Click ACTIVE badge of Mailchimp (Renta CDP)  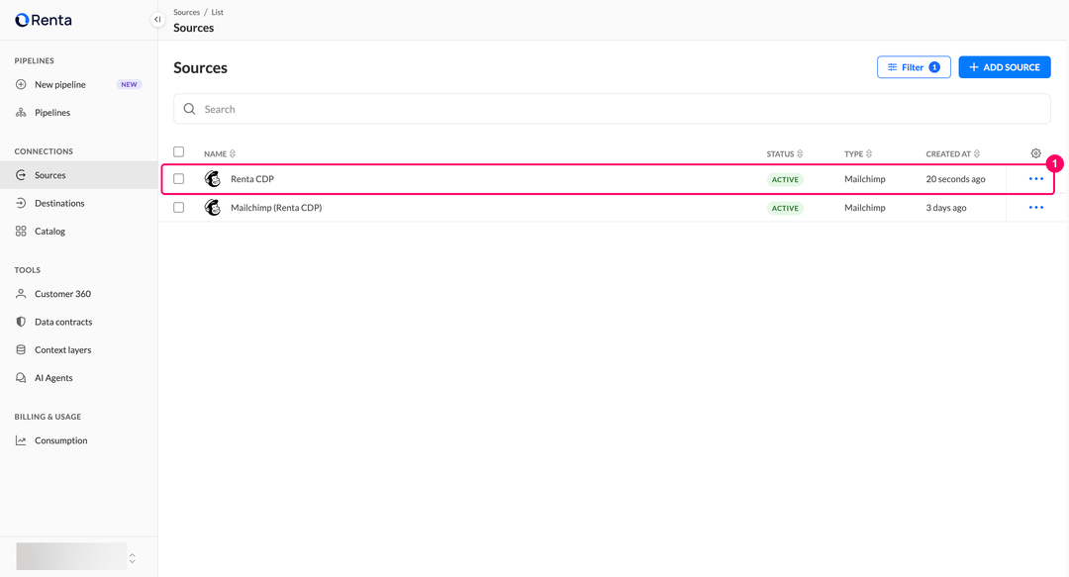[785, 208]
